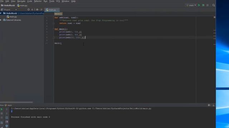
Task: Click the Stop button in top toolbar
Action: click(208, 5)
